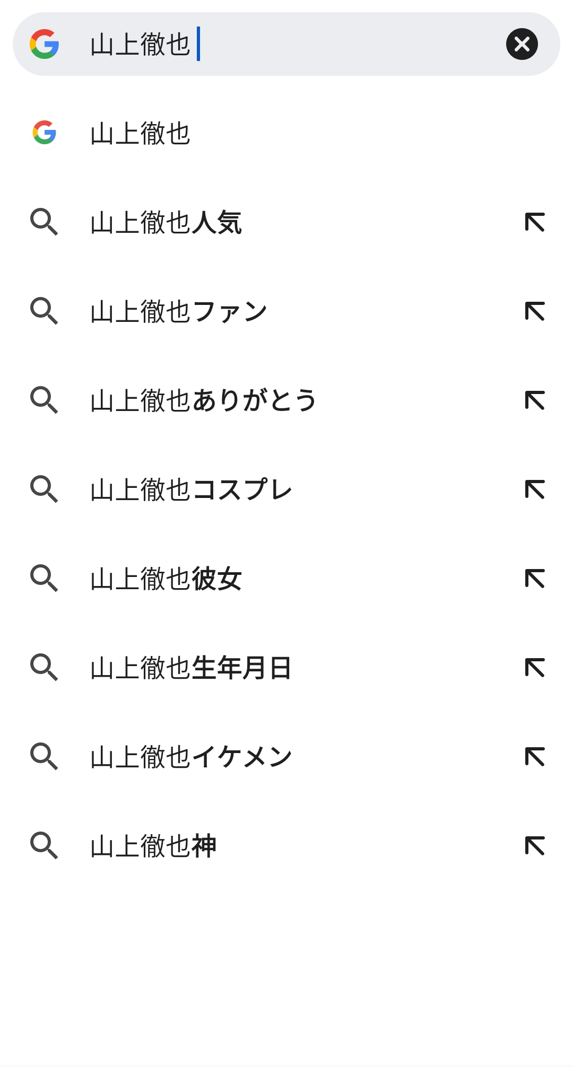Tap the arrow icon beside 山上徹也彼女

pos(535,579)
